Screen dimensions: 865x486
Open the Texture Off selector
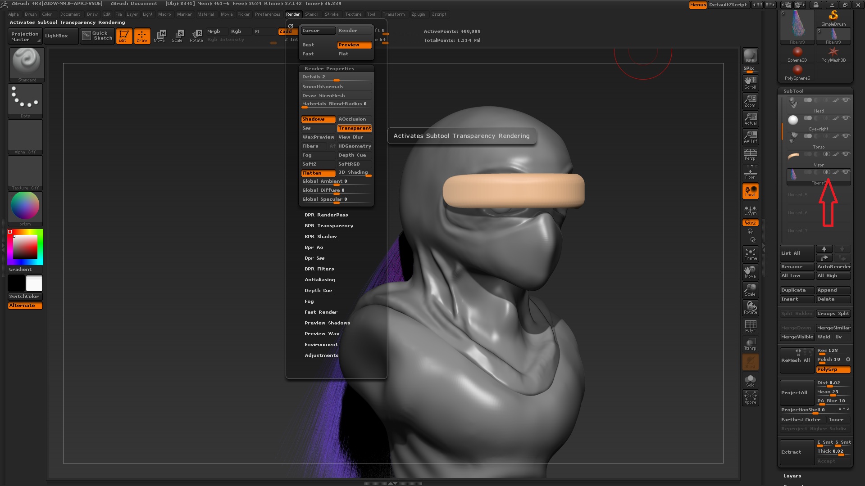(25, 173)
